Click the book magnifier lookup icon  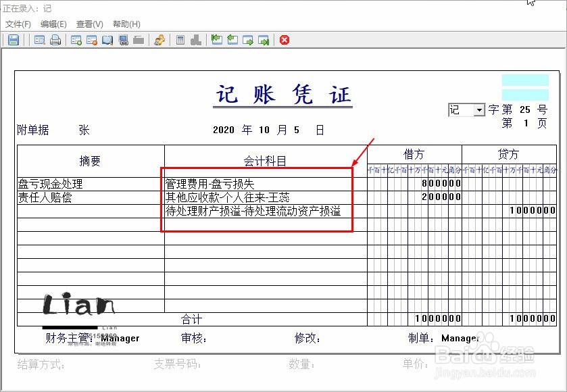pyautogui.click(x=107, y=40)
